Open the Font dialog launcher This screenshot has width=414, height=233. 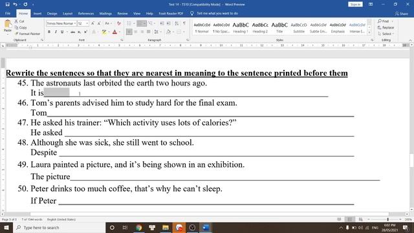[x=122, y=40]
